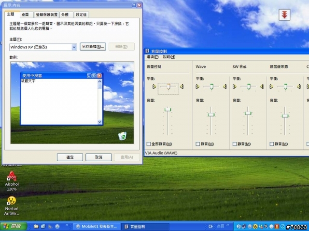The height and width of the screenshot is (231, 309).
Task: Open the 選項(P) menu in Volume Control
Action: pyautogui.click(x=153, y=57)
